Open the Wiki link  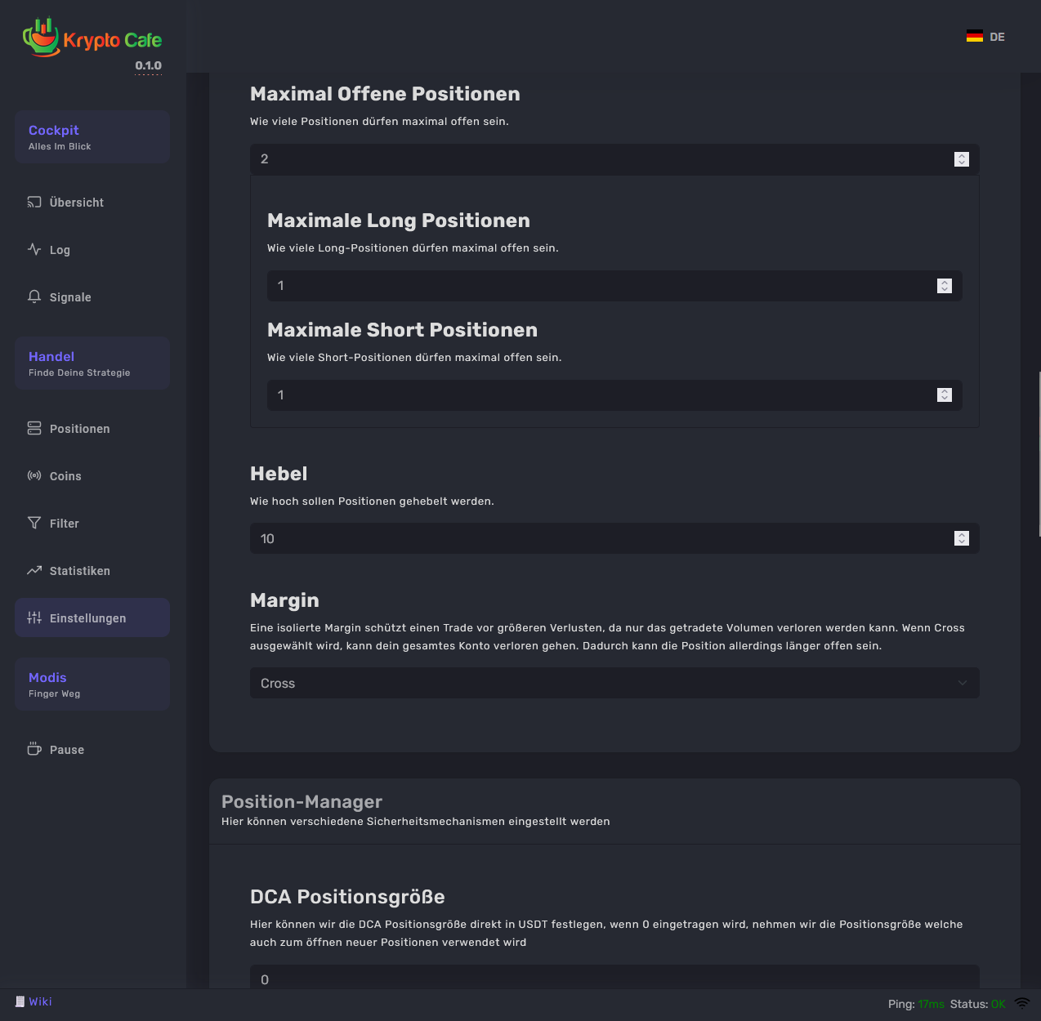[40, 1001]
